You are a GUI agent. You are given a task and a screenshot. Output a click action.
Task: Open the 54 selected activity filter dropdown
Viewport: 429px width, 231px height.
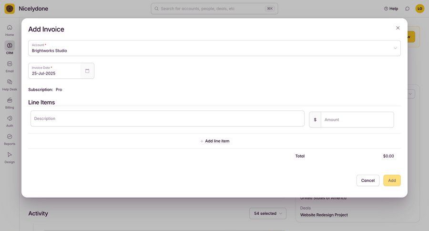[268, 213]
